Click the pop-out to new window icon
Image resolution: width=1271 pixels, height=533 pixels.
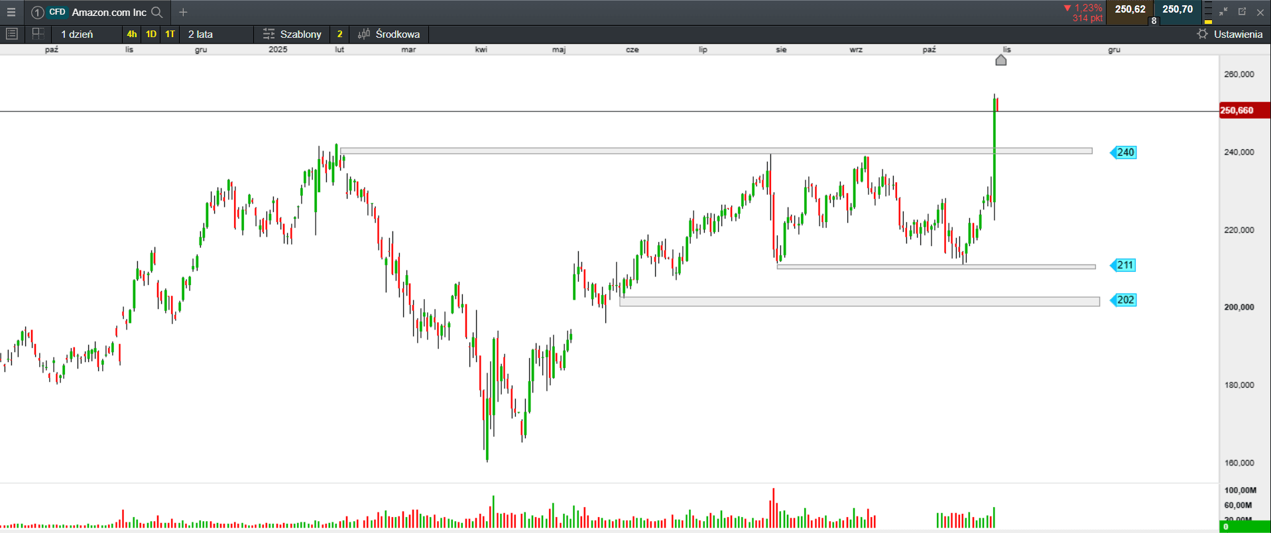click(x=1242, y=12)
